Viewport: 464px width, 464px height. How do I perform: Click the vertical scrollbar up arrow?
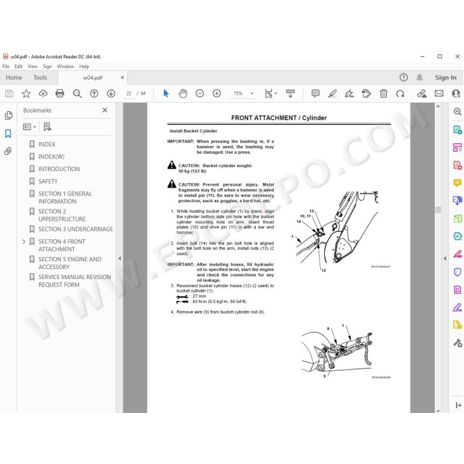click(438, 106)
